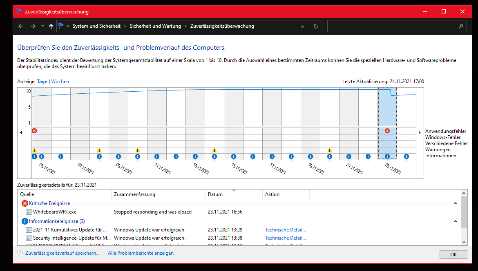Refresh the address bar view

pyautogui.click(x=315, y=26)
